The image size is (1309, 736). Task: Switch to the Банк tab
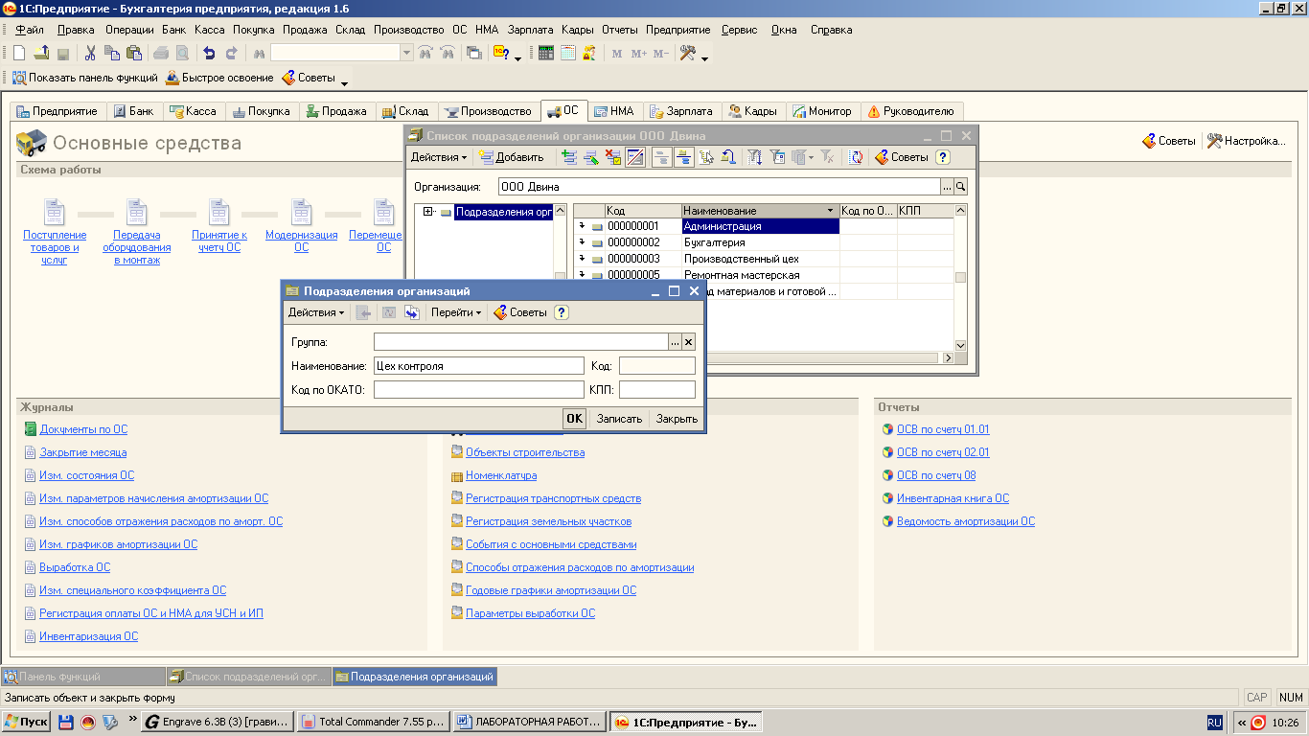(133, 111)
